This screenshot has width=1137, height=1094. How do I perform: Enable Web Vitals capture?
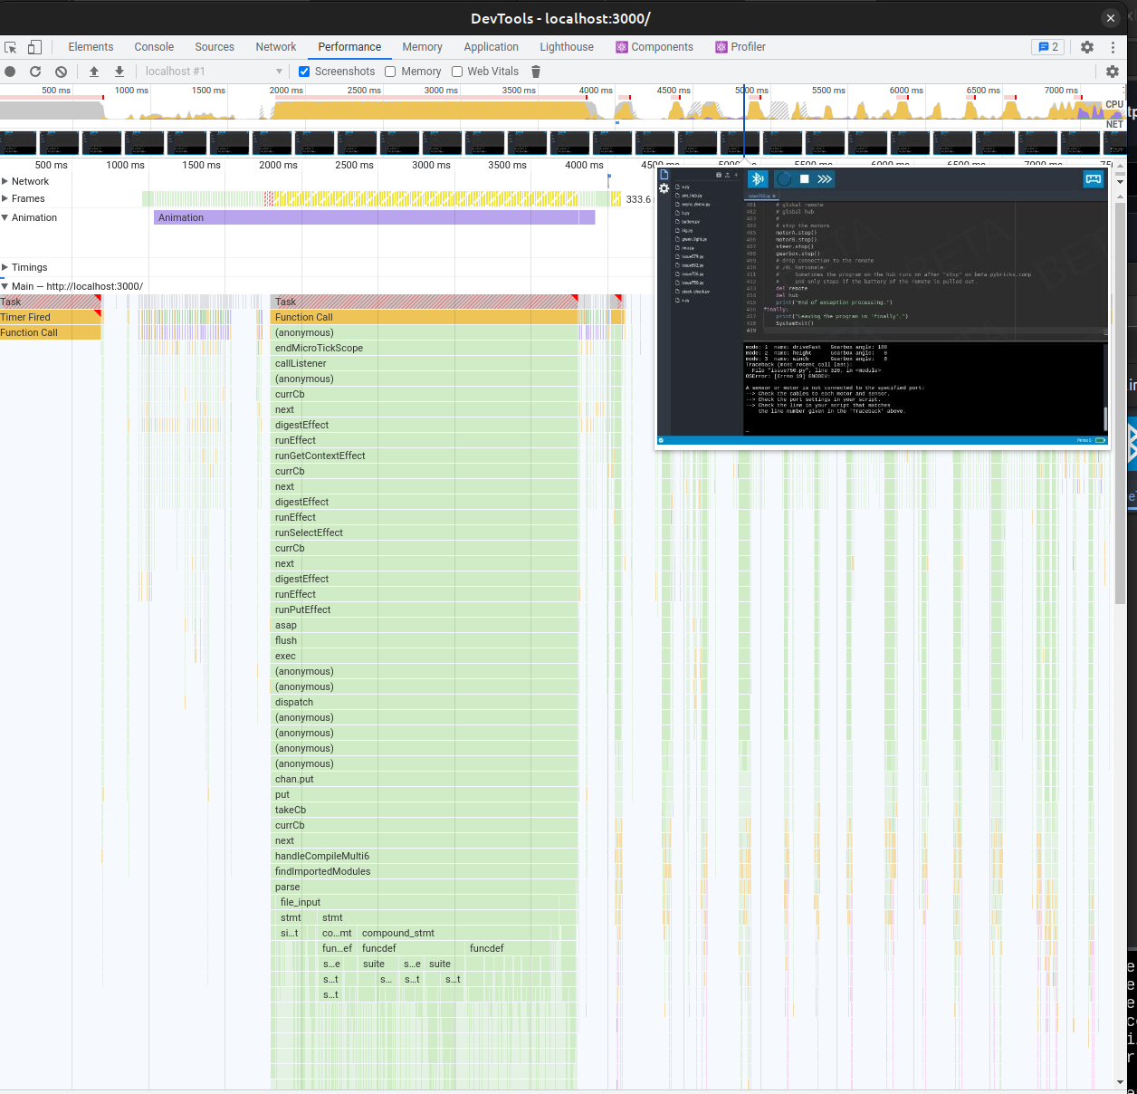(456, 71)
